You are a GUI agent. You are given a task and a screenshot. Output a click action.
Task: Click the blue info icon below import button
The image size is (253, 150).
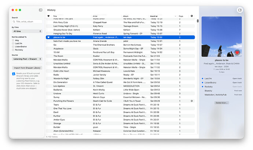[14, 74]
